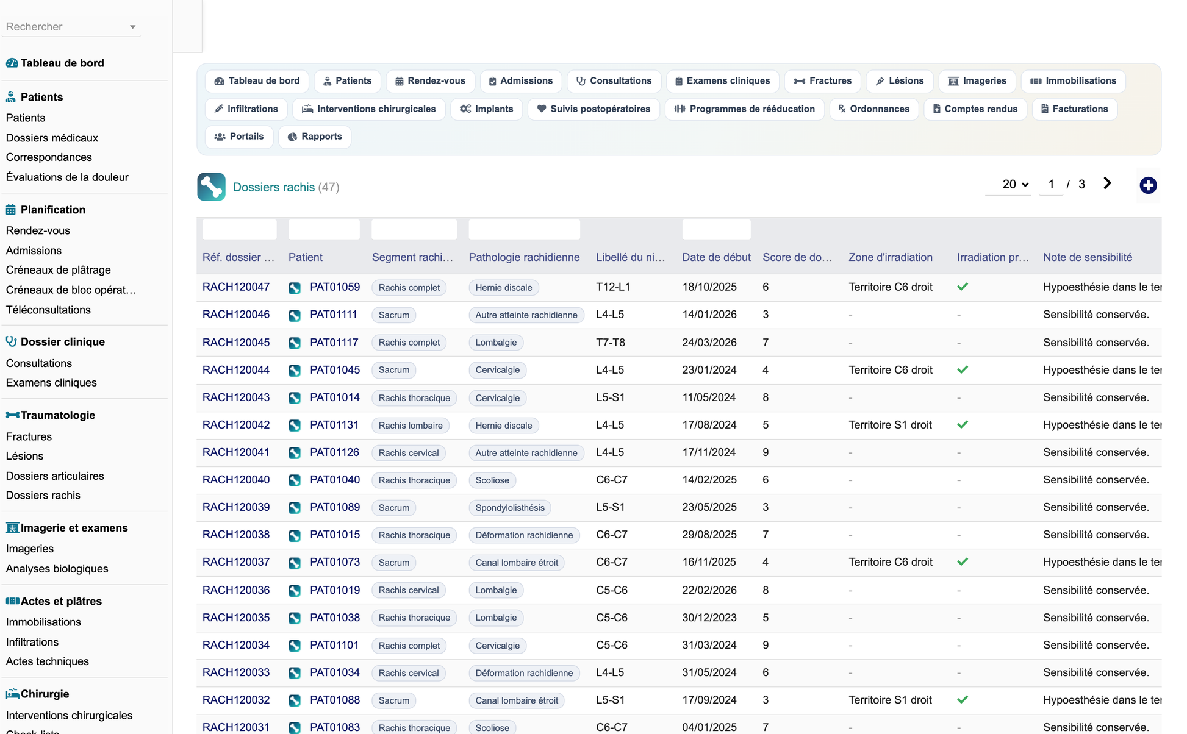Toggle irradiation checkmark for RACH120032
The width and height of the screenshot is (1187, 734).
pyautogui.click(x=963, y=699)
